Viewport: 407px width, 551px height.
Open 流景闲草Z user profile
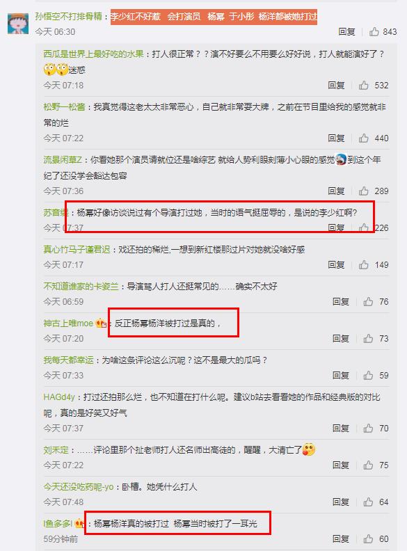tap(63, 160)
